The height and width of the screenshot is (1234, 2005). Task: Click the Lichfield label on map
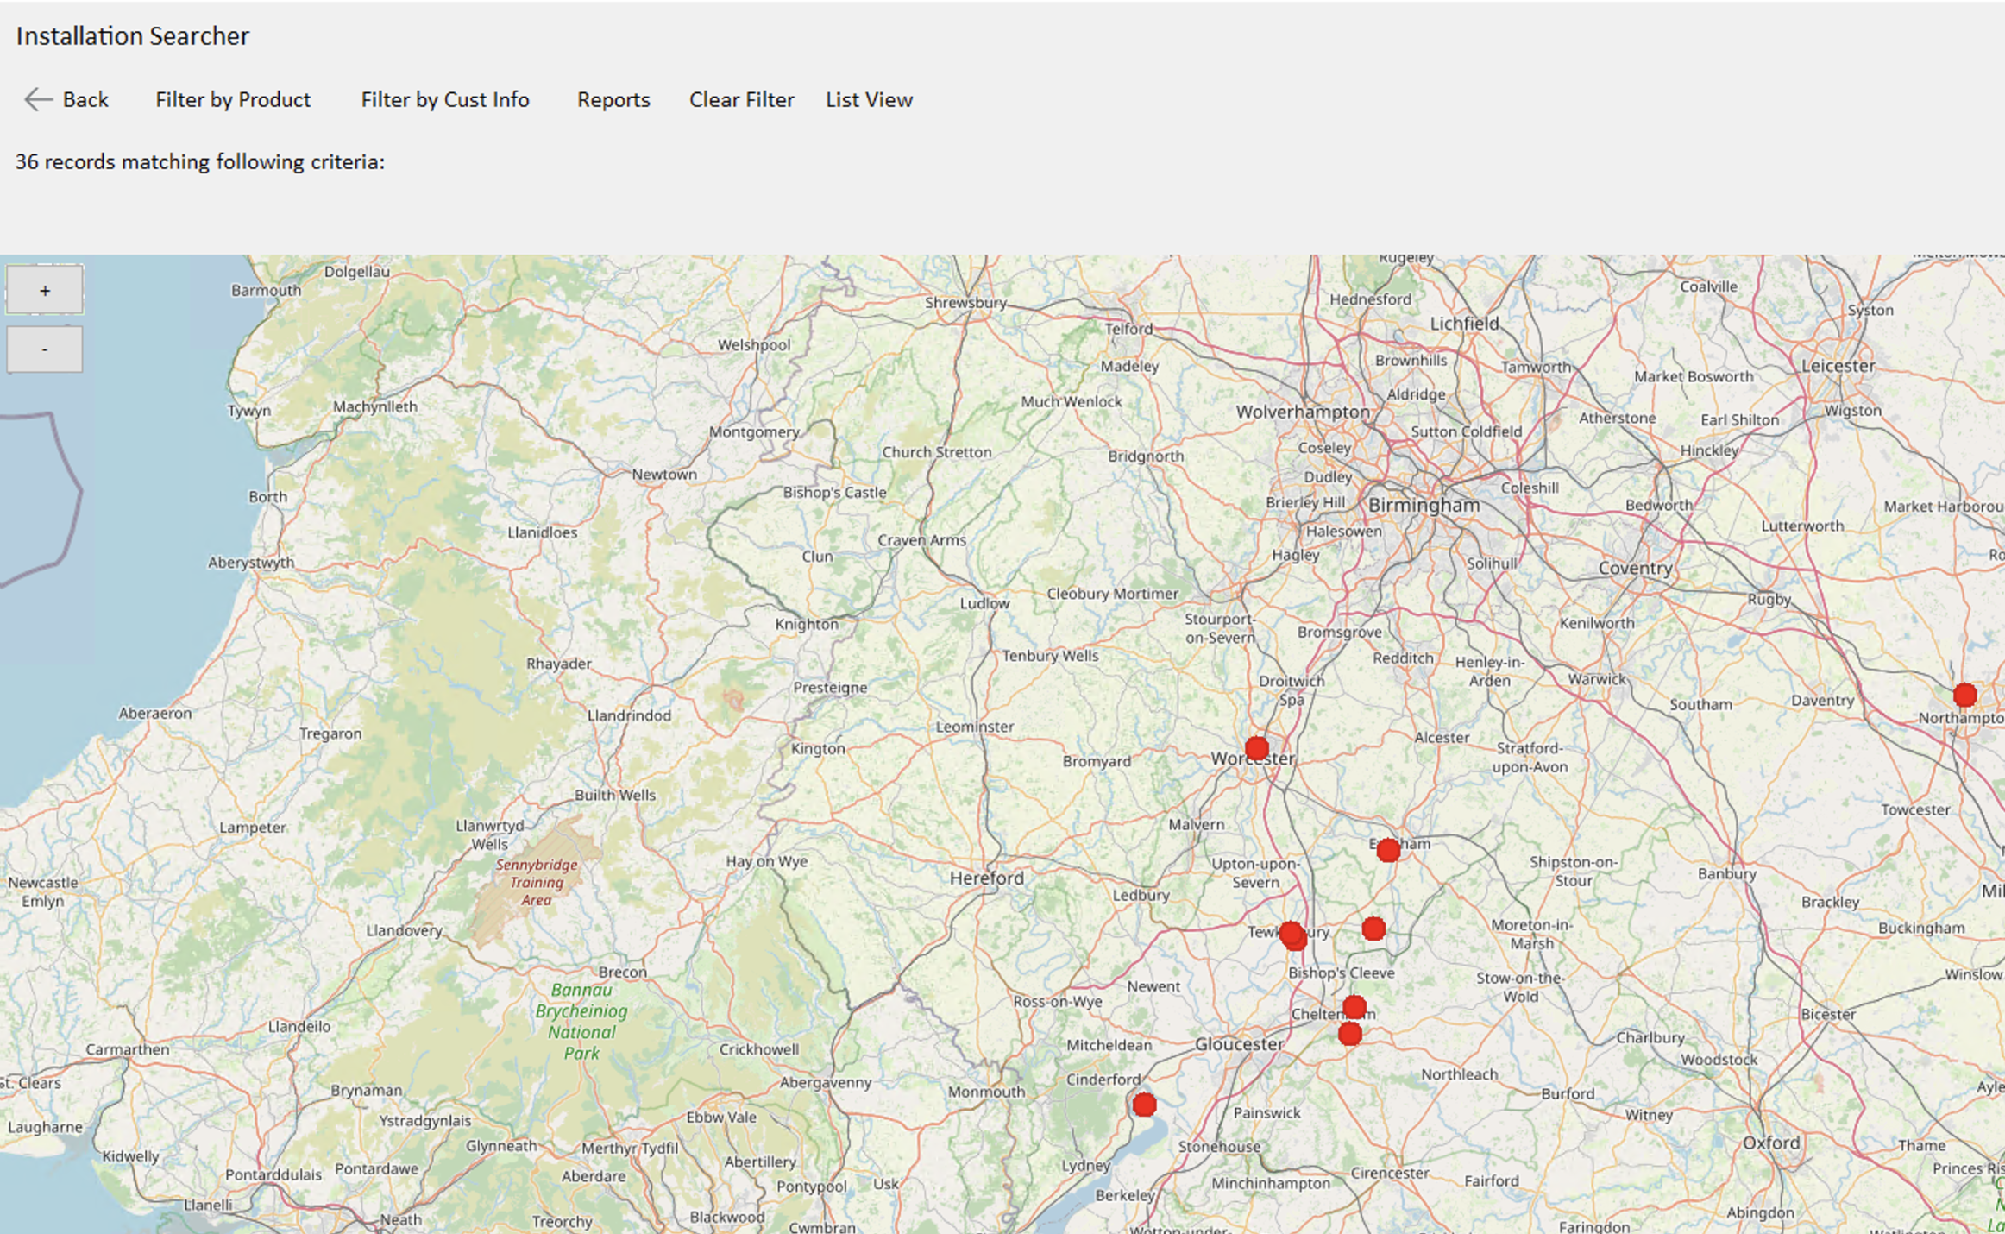(1464, 324)
